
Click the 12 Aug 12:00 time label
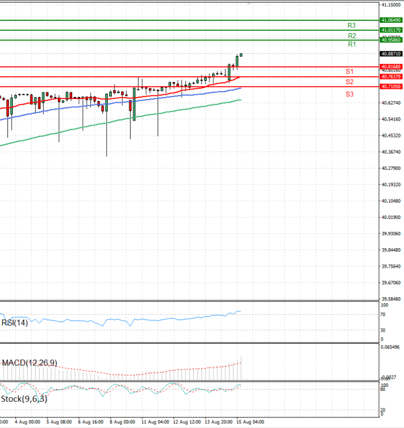(187, 422)
